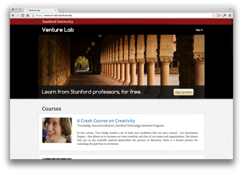Go to browser home icon
Image resolution: width=243 pixels, height=173 pixels.
[x=28, y=15]
